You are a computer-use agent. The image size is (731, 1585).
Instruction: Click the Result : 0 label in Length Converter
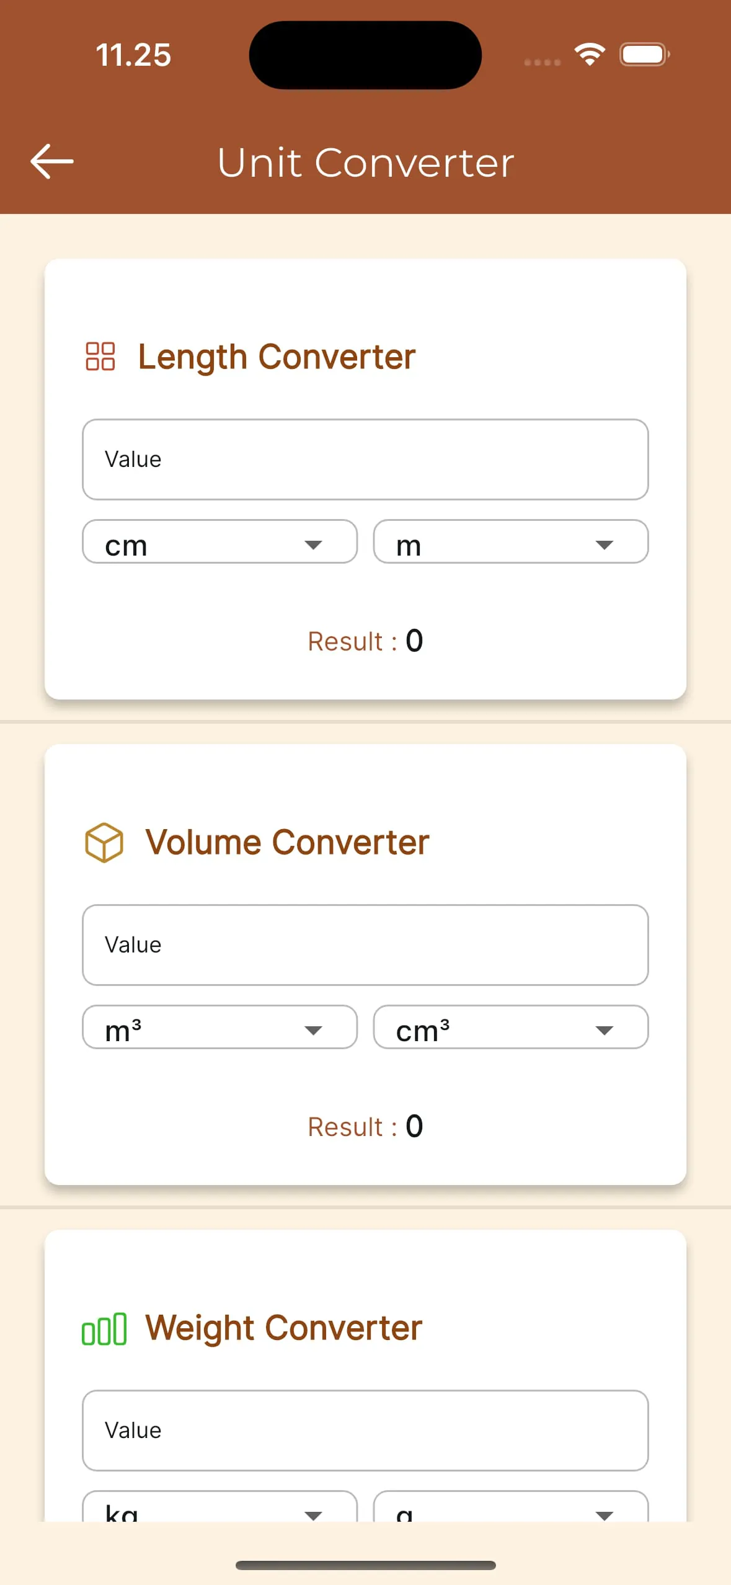[x=365, y=641]
